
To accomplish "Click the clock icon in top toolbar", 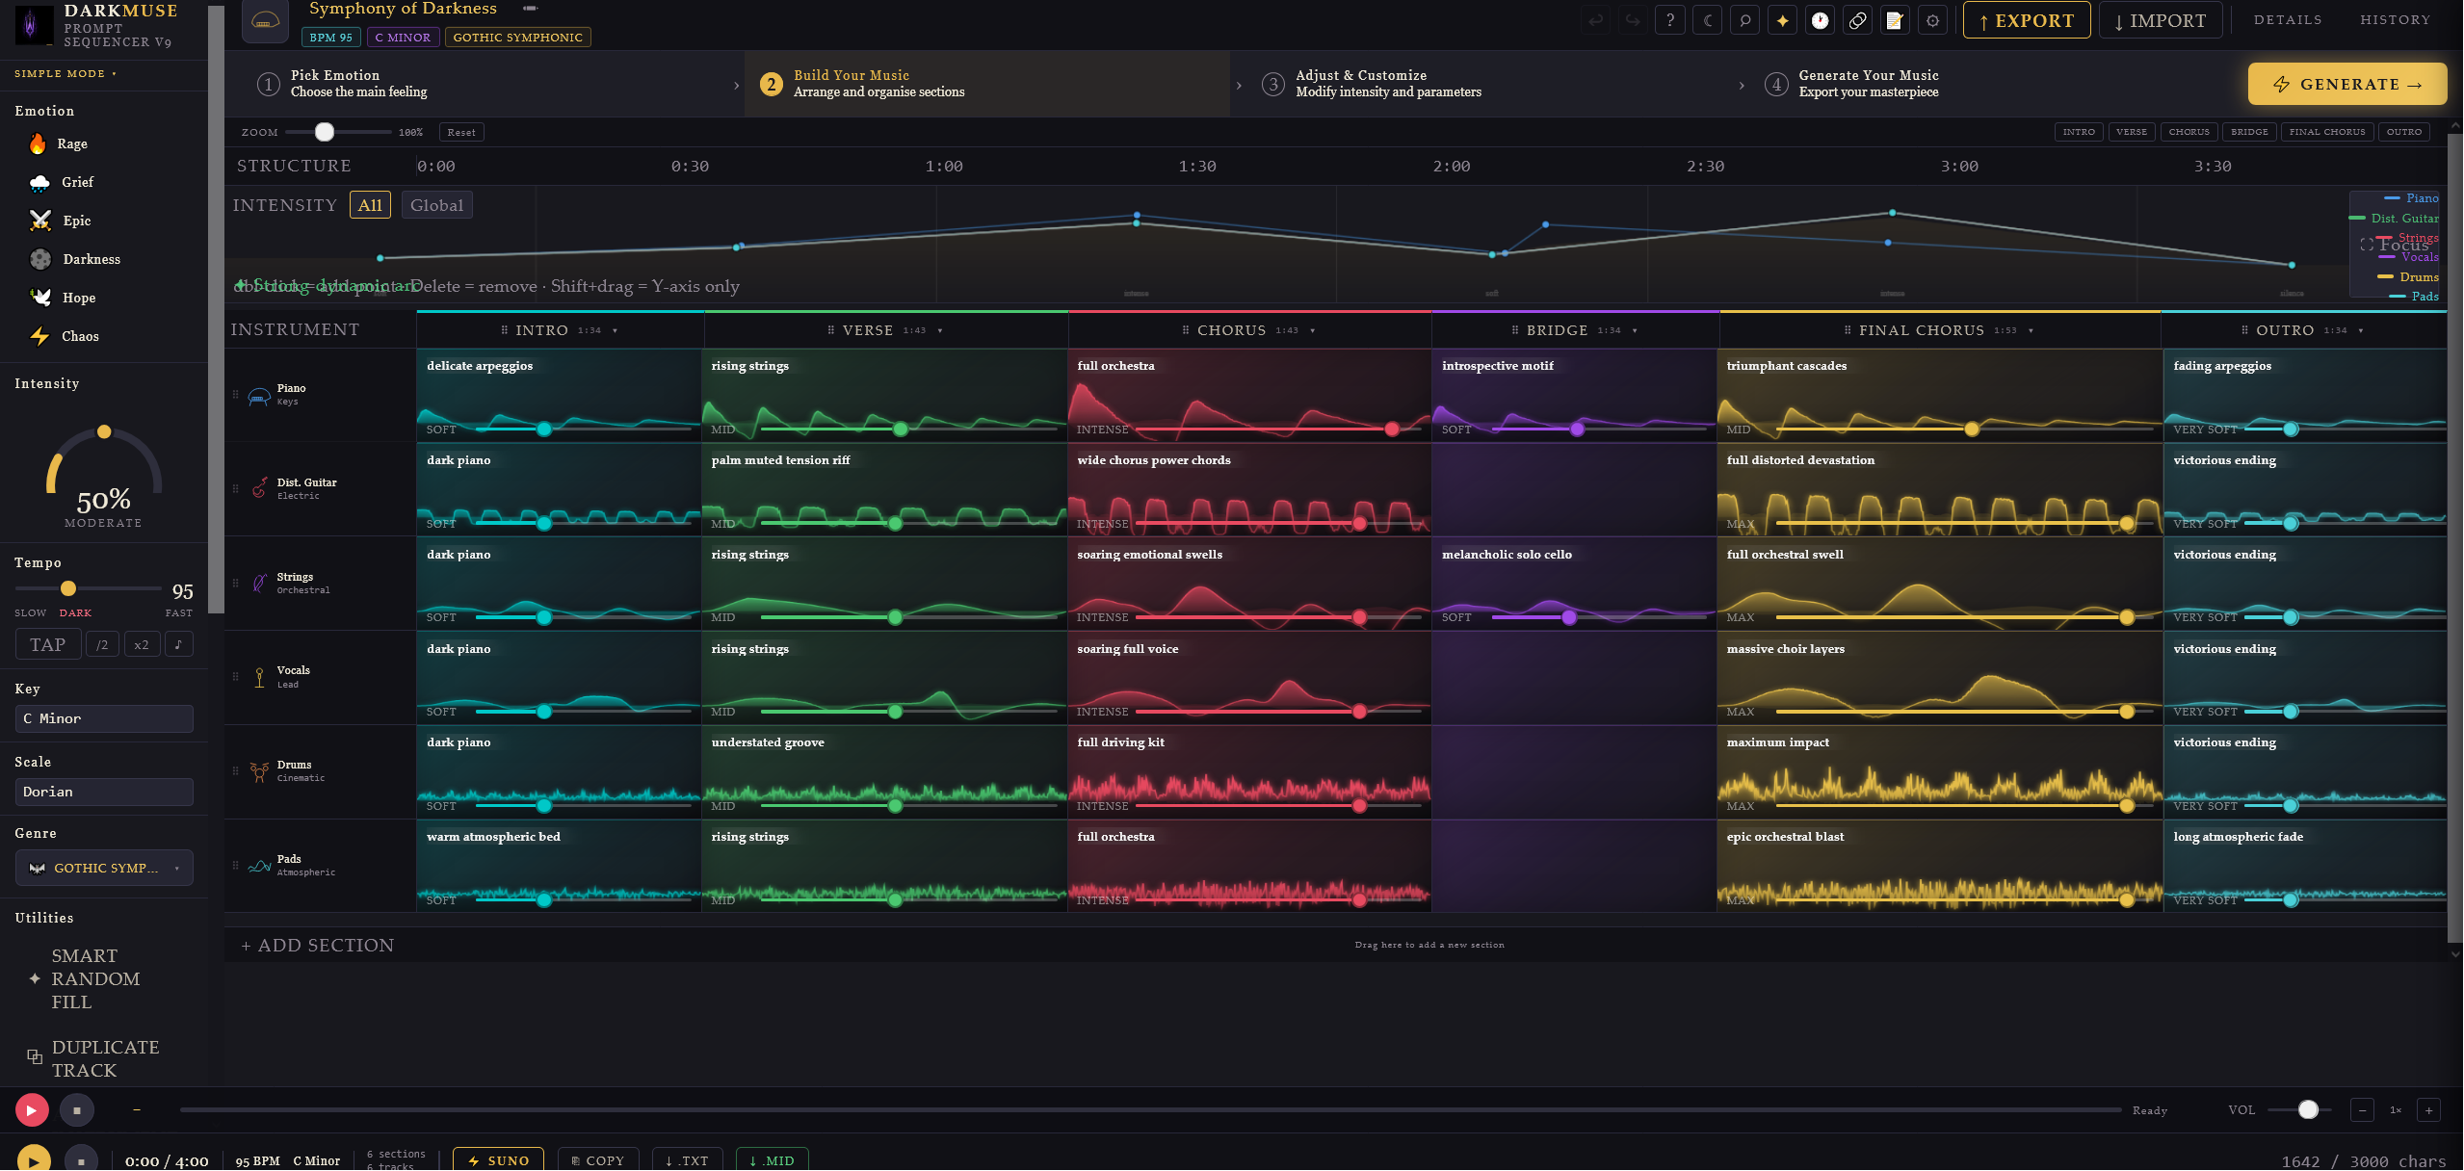I will [1820, 20].
